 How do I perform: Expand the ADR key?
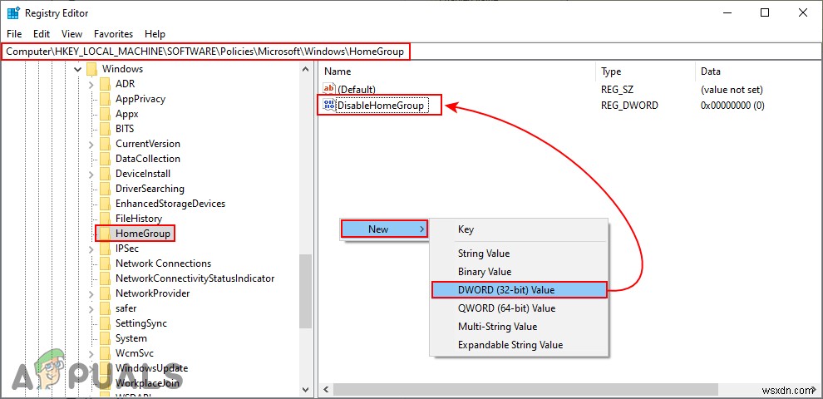pos(91,84)
